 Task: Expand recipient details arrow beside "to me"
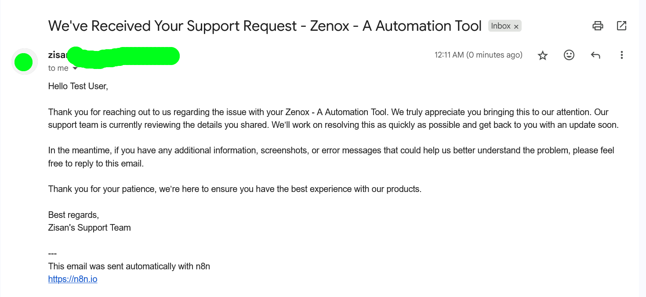[x=75, y=69]
